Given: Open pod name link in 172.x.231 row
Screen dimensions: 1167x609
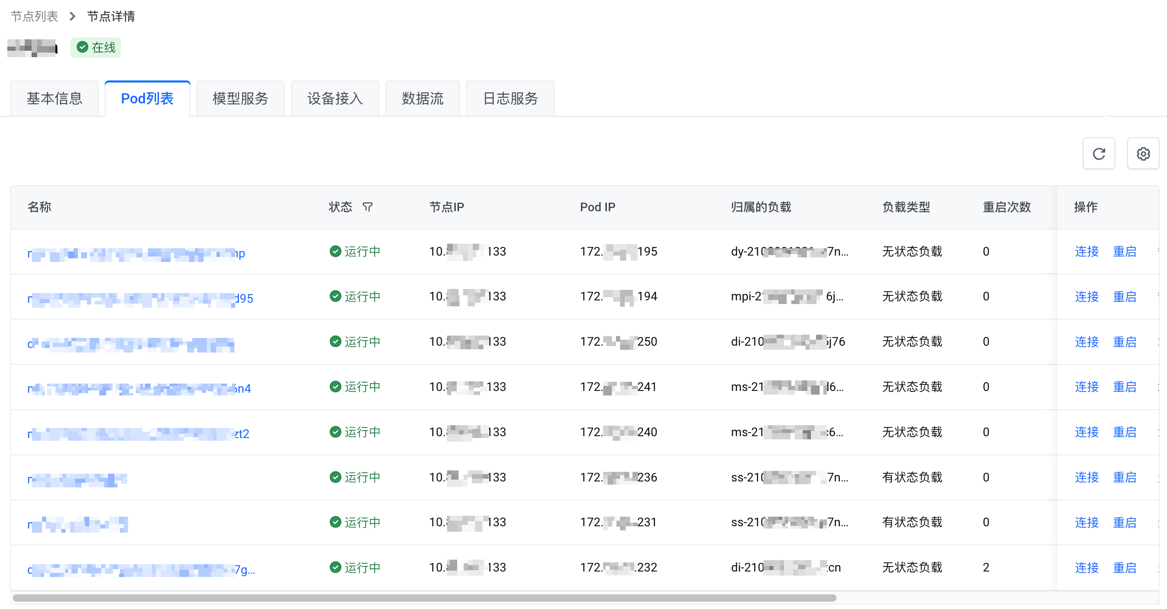Looking at the screenshot, I should pyautogui.click(x=77, y=524).
